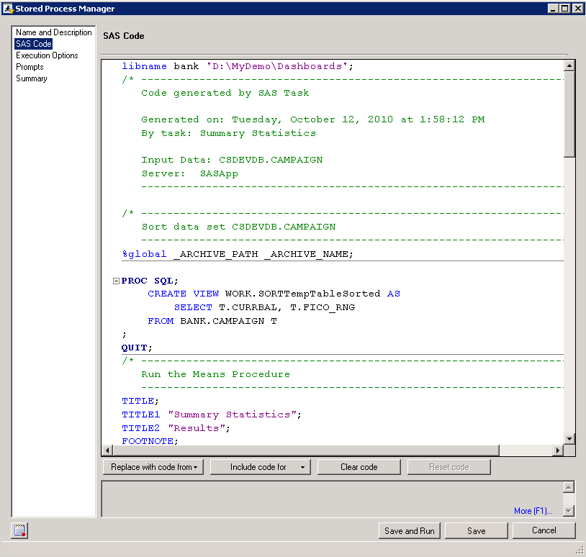The height and width of the screenshot is (557, 586).
Task: Open the Replace with code from dropdown
Action: click(154, 467)
